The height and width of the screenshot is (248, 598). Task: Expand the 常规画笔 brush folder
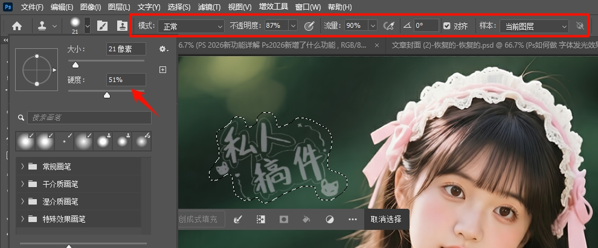click(x=22, y=167)
